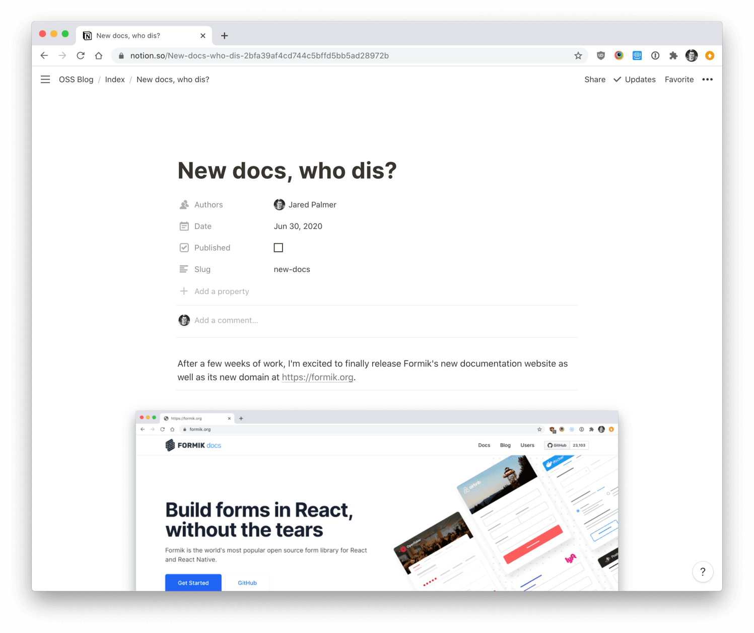Click the Date calendar icon
Viewport: 754px width, 633px height.
tap(184, 226)
